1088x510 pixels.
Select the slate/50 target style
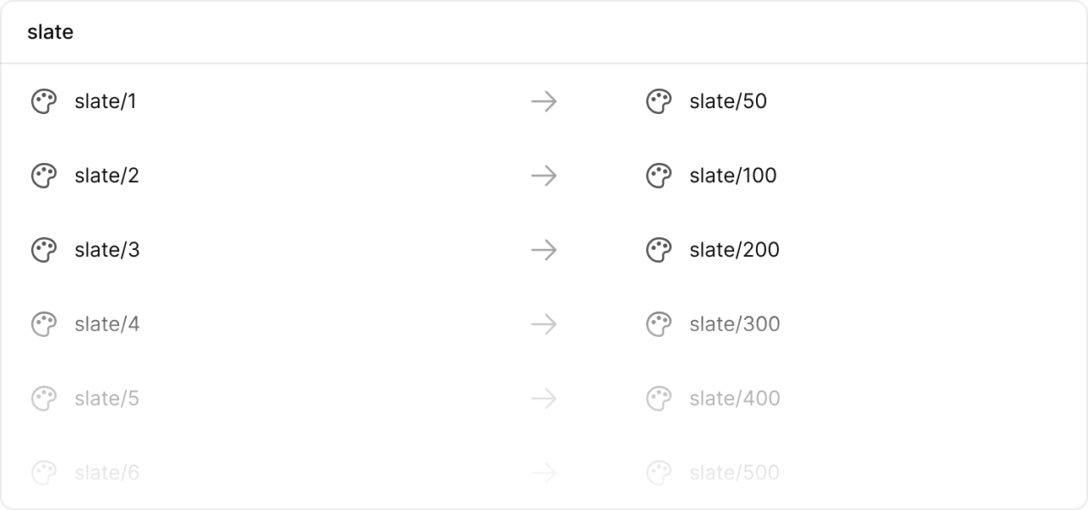(x=728, y=102)
